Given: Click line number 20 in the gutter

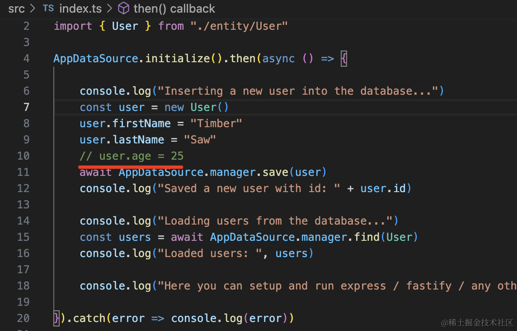Looking at the screenshot, I should pos(23,318).
